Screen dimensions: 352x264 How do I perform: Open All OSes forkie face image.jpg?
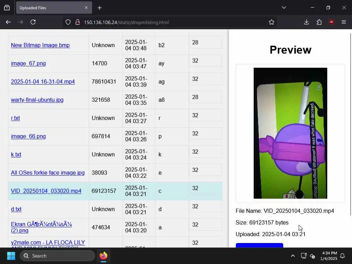click(x=48, y=173)
